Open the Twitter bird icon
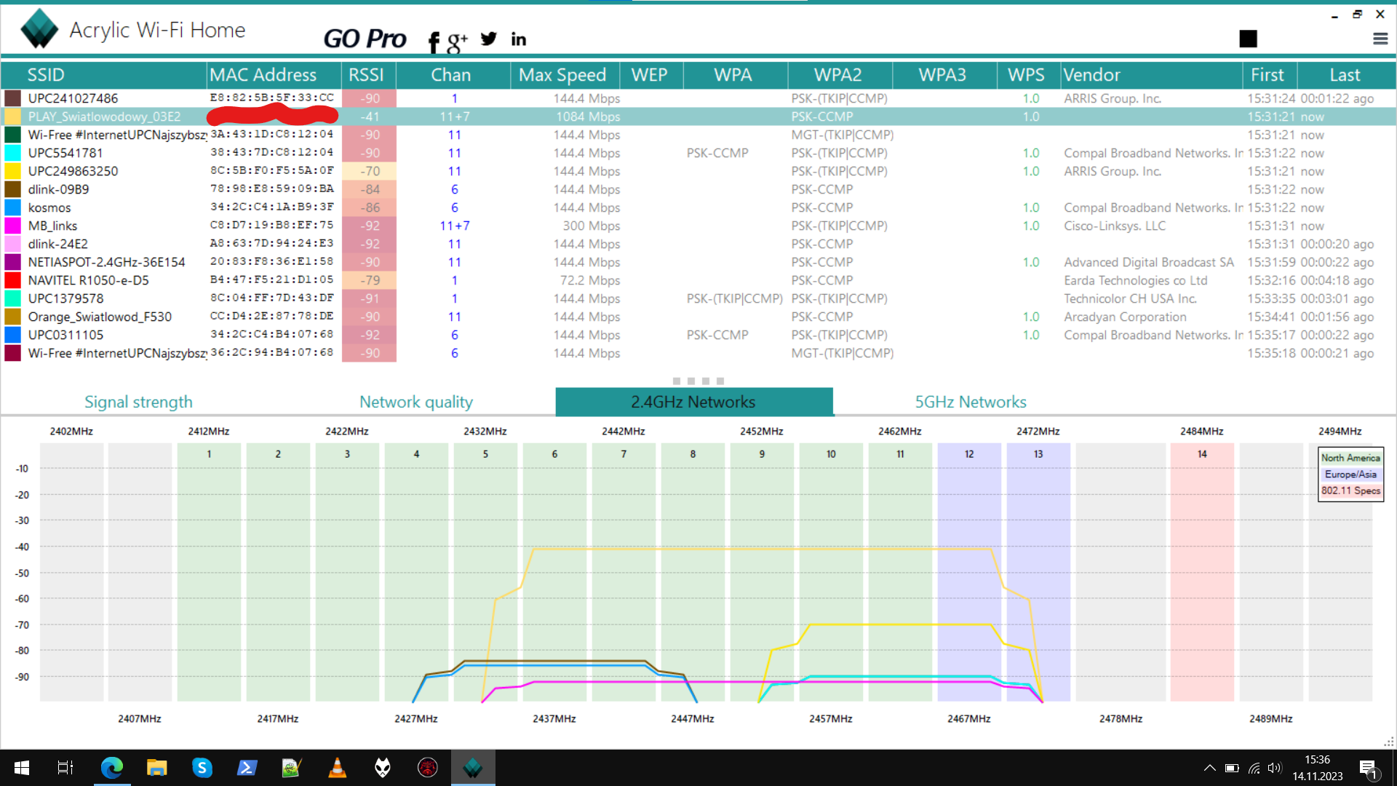The height and width of the screenshot is (786, 1397). [489, 39]
